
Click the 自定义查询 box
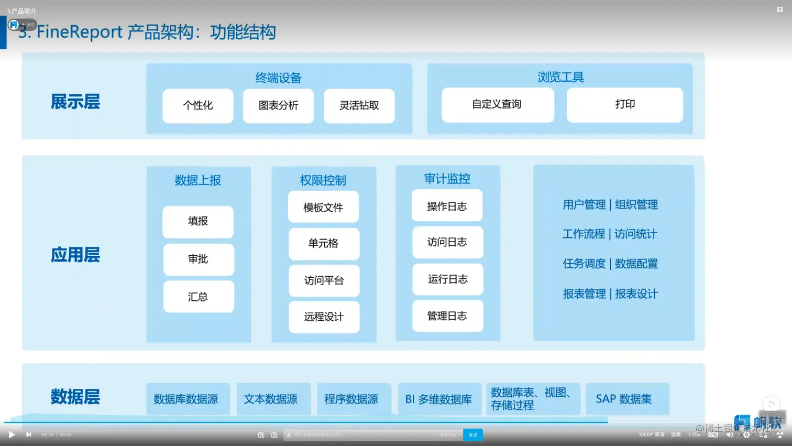pyautogui.click(x=498, y=105)
